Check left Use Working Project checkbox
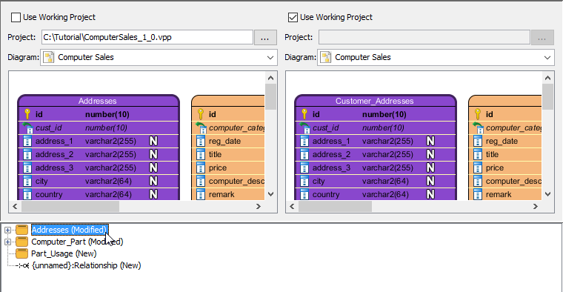563x292 pixels. click(x=16, y=17)
